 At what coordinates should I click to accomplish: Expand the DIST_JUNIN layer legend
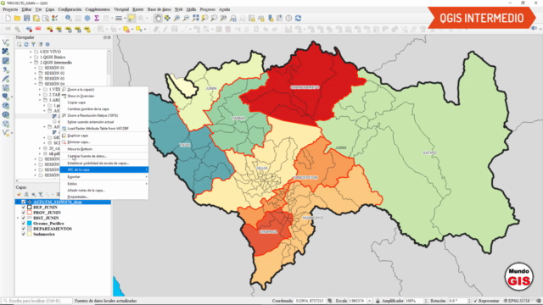[18, 219]
